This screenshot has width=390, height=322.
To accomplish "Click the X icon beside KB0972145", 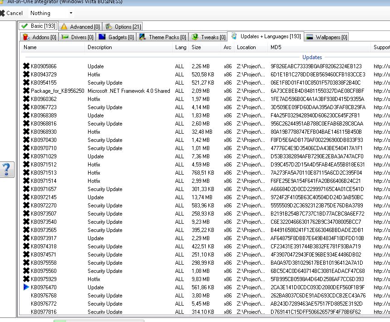I will (x=26, y=197).
